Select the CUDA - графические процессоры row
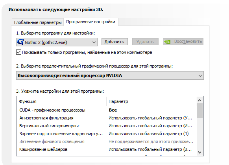This screenshot has height=165, width=229. [106, 110]
